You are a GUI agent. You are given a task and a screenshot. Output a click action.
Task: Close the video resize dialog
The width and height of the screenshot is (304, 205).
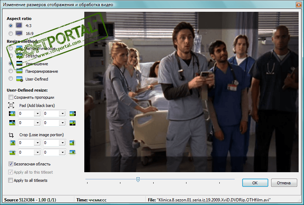(x=299, y=5)
